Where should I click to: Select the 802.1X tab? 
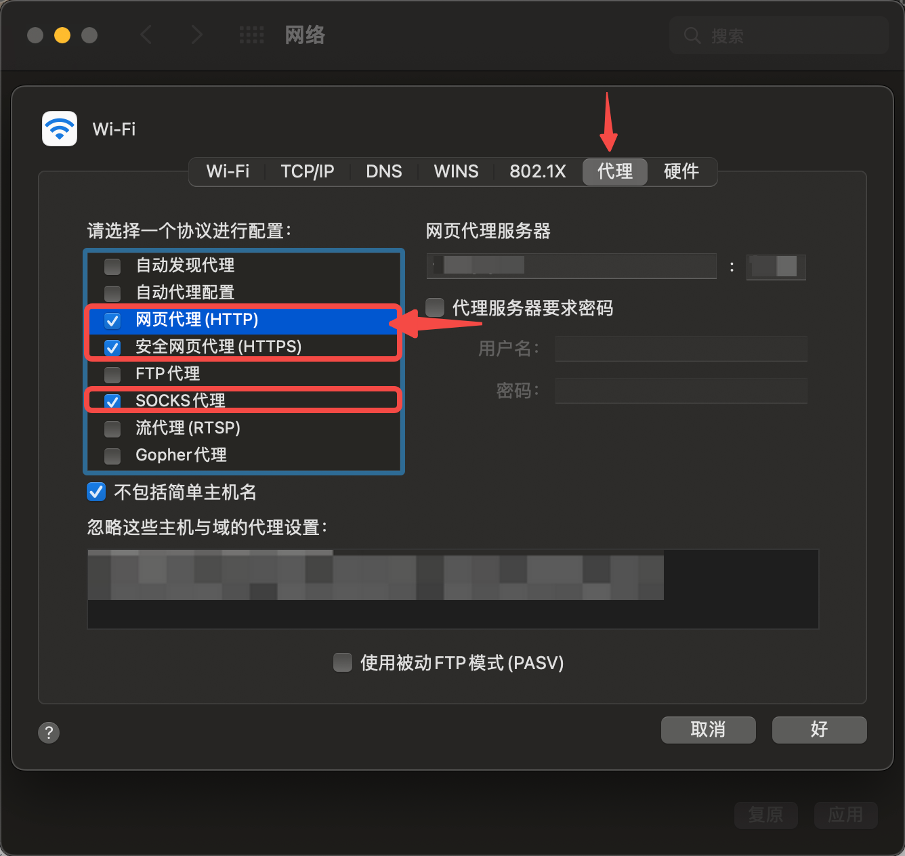[538, 171]
